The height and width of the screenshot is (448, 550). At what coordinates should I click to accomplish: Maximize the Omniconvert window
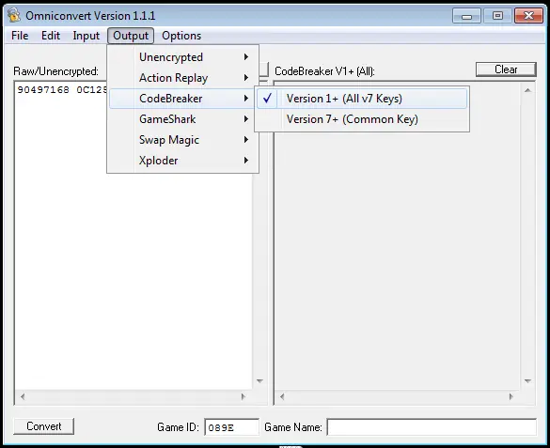coord(497,16)
